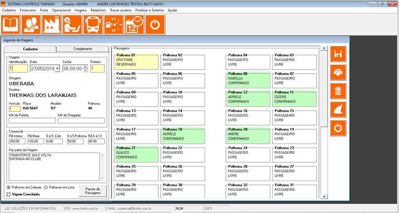Select free seat Poltrona 26
The width and height of the screenshot is (399, 213).
(183, 173)
